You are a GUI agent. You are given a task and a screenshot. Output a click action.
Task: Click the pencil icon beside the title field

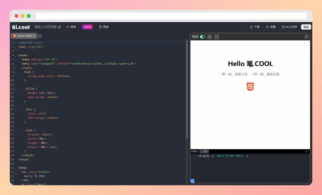pyautogui.click(x=59, y=27)
